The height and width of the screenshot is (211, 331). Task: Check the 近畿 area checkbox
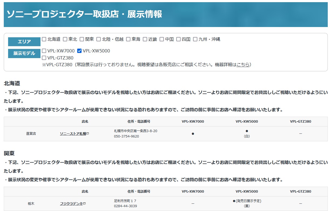145,39
